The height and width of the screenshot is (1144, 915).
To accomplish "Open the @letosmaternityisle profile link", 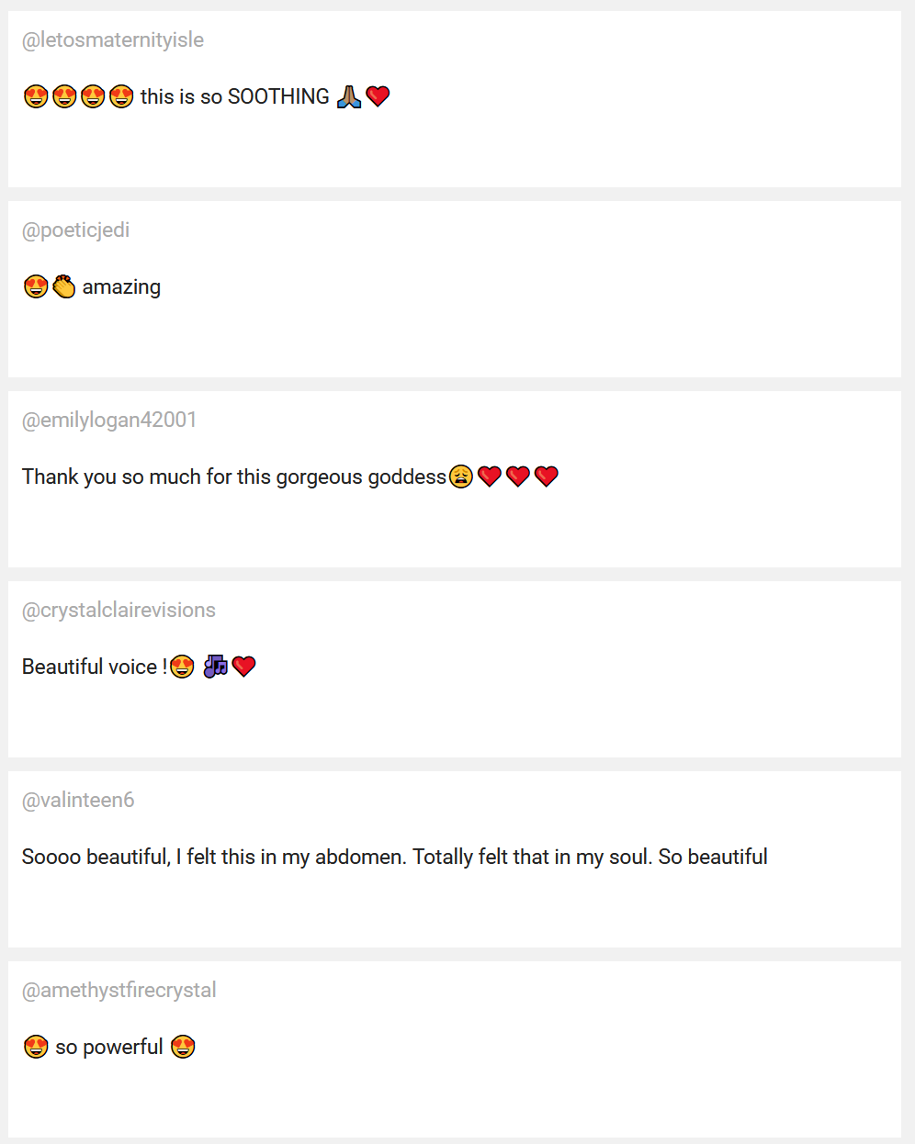I will tap(113, 39).
